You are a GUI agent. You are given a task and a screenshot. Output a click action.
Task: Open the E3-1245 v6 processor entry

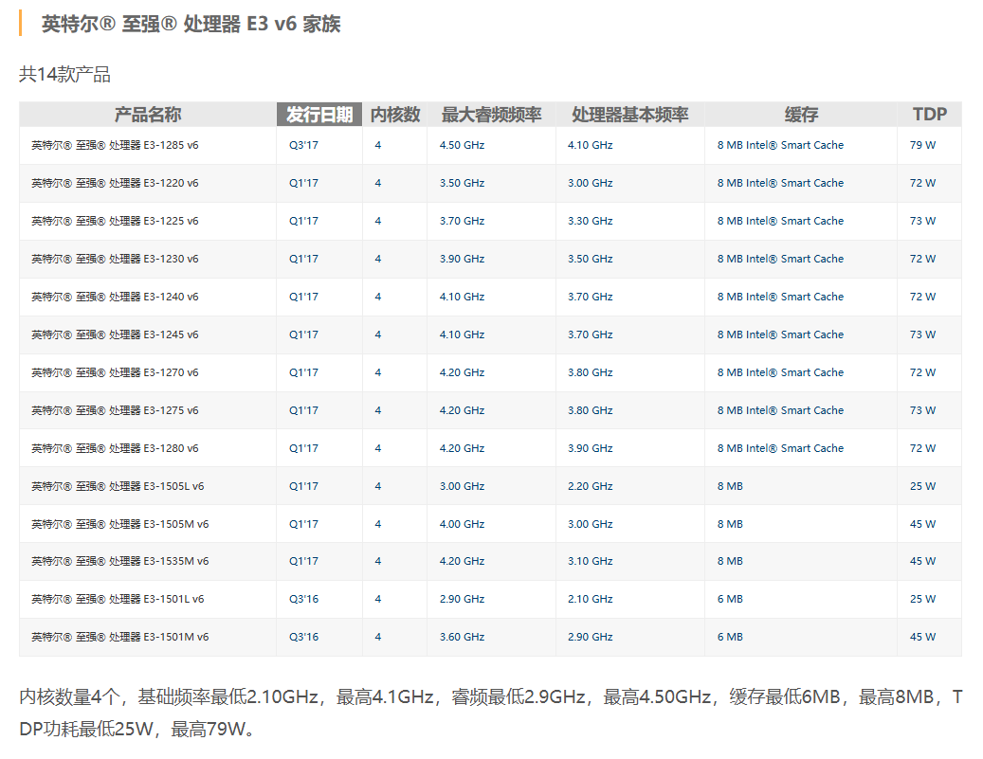pos(115,335)
